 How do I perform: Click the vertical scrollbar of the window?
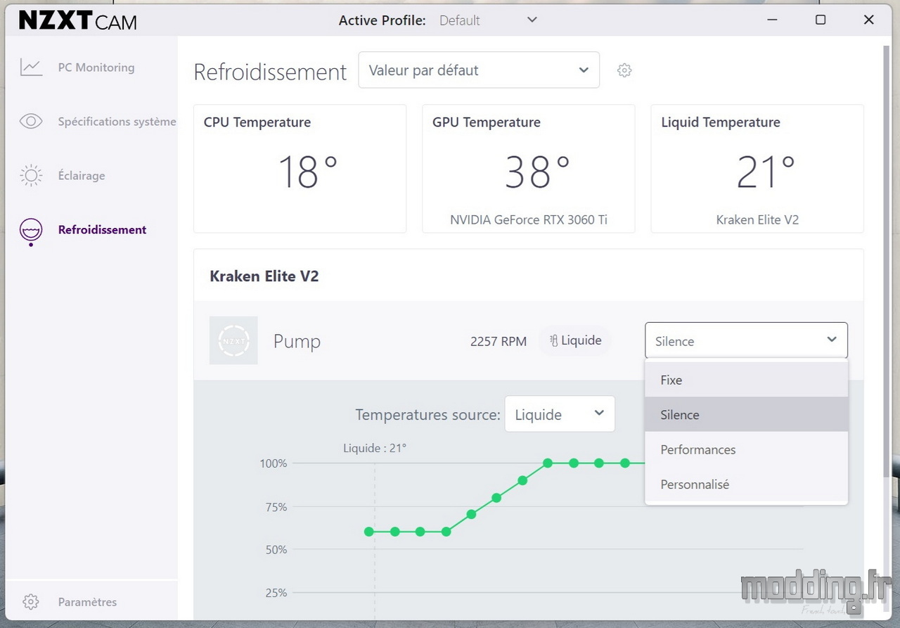[887, 263]
